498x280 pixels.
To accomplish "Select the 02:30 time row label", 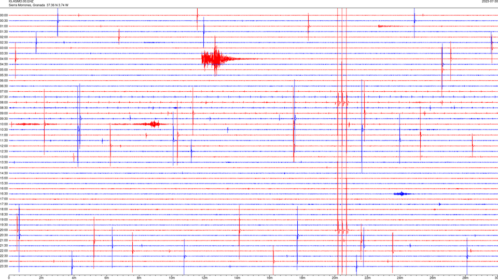I will tap(4, 42).
